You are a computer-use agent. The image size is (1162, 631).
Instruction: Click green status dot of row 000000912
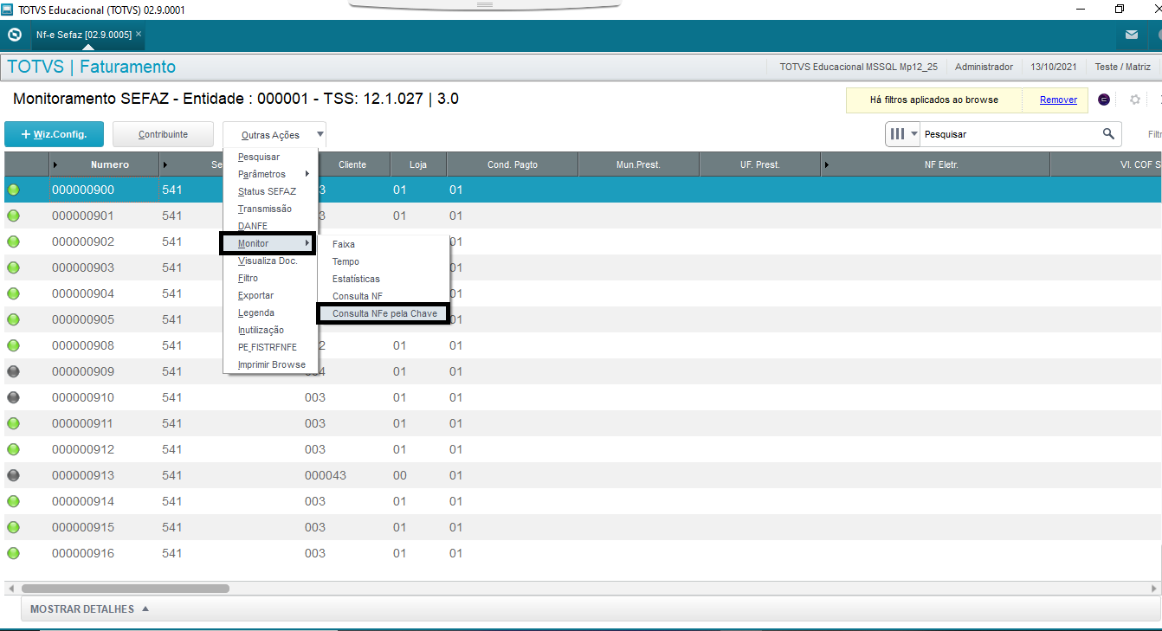(x=13, y=449)
